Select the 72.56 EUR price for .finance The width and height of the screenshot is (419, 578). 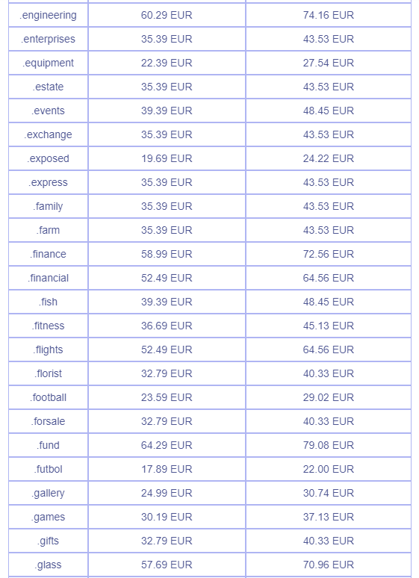pos(329,254)
